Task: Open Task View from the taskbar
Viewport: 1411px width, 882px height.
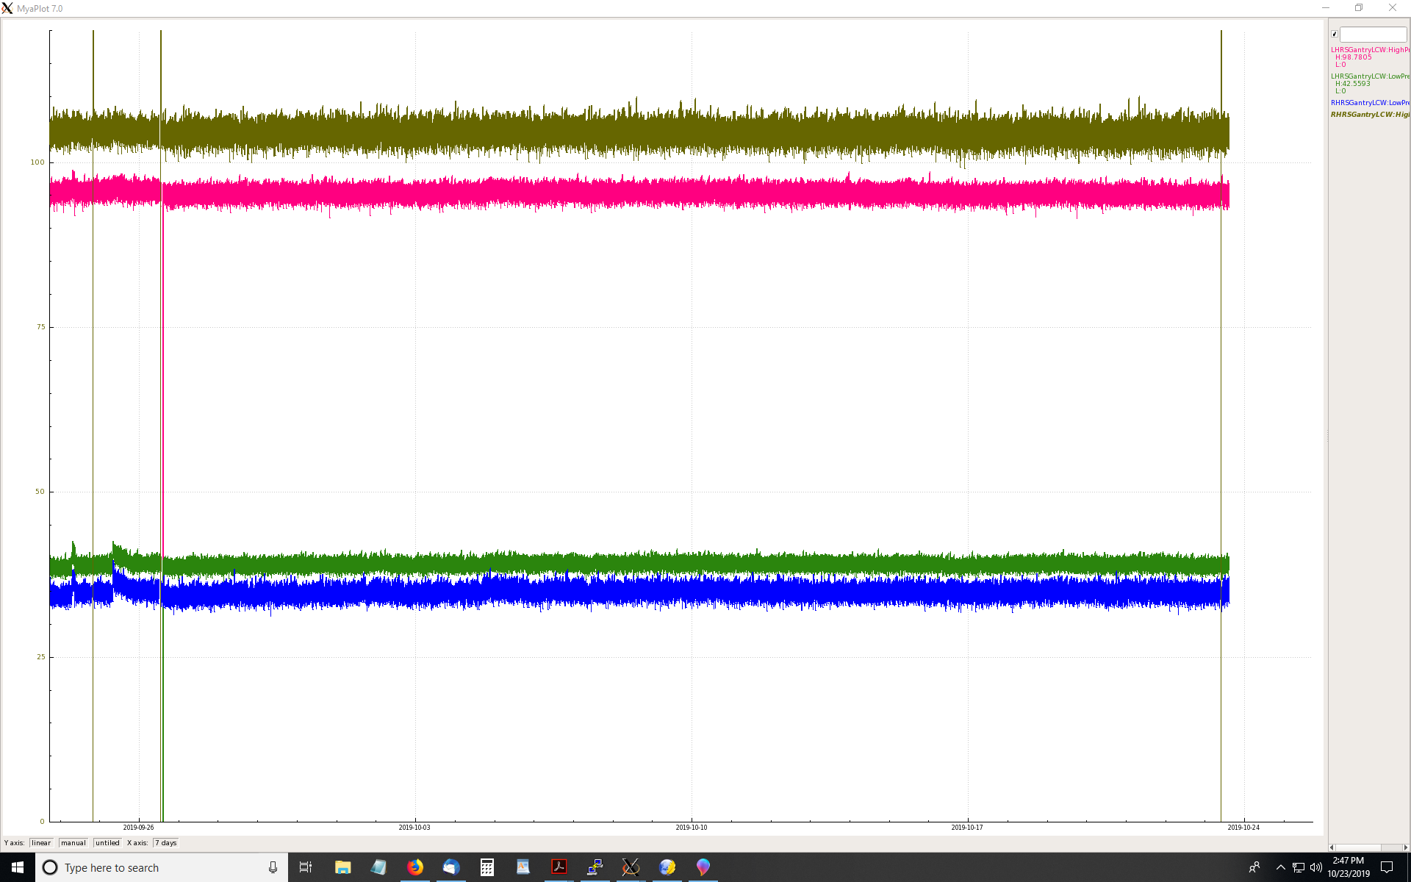Action: tap(306, 867)
